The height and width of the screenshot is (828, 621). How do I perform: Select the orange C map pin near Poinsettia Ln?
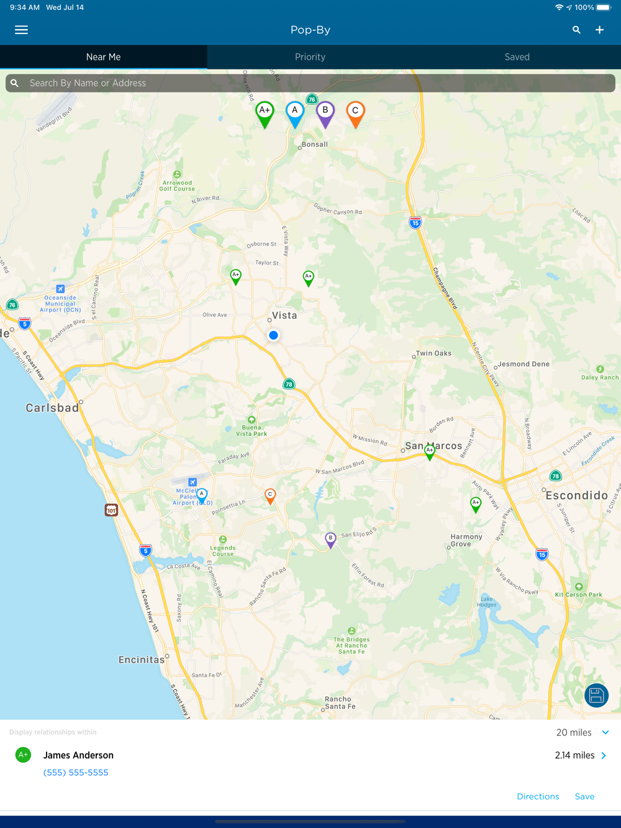(x=270, y=496)
